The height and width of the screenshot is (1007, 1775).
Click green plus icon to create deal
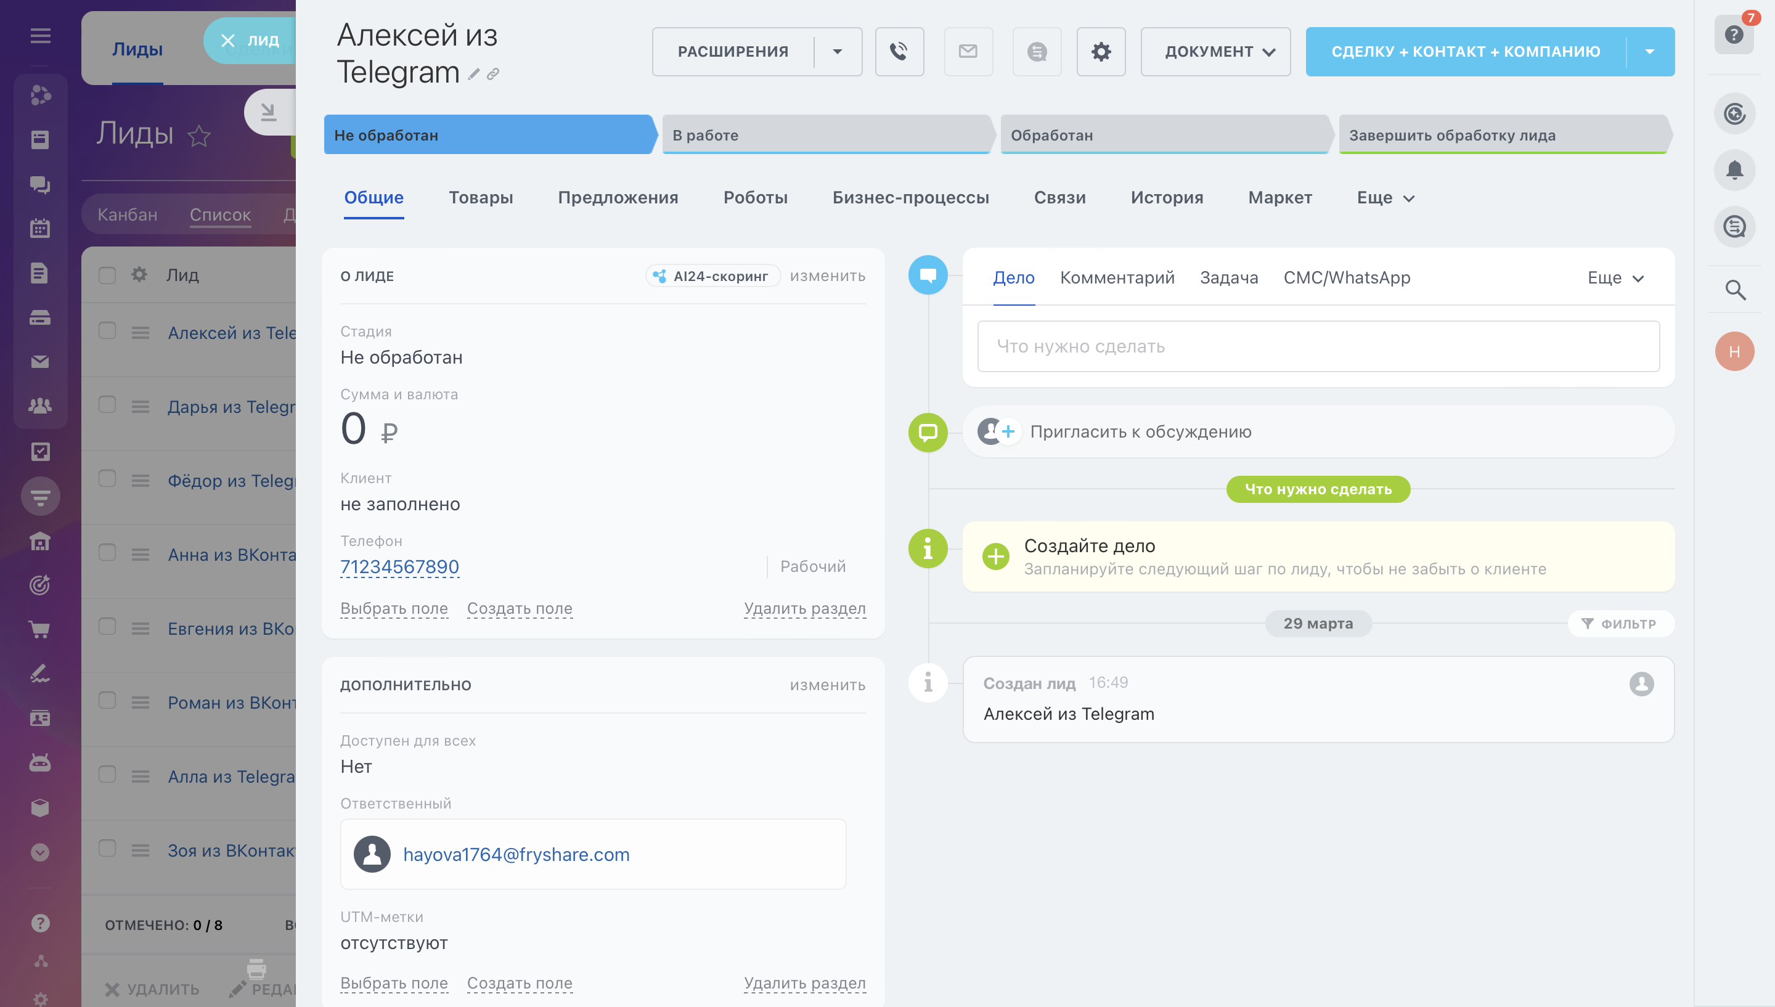[996, 556]
